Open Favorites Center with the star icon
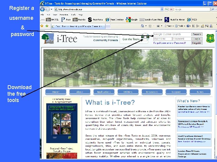This screenshot has width=217, height=162. pos(42,26)
